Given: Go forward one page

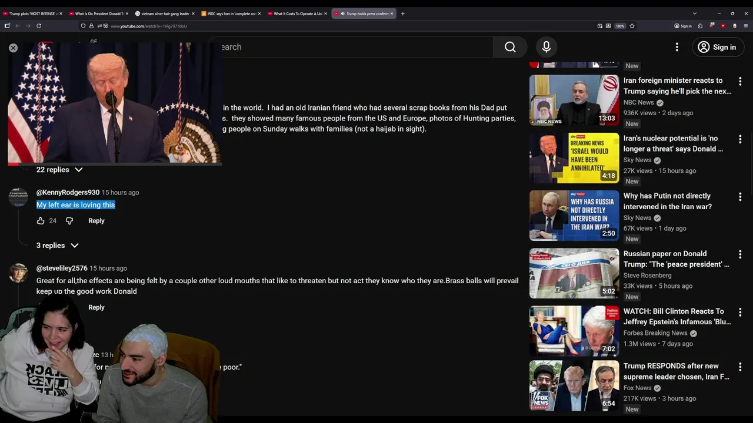Looking at the screenshot, I should (x=28, y=26).
